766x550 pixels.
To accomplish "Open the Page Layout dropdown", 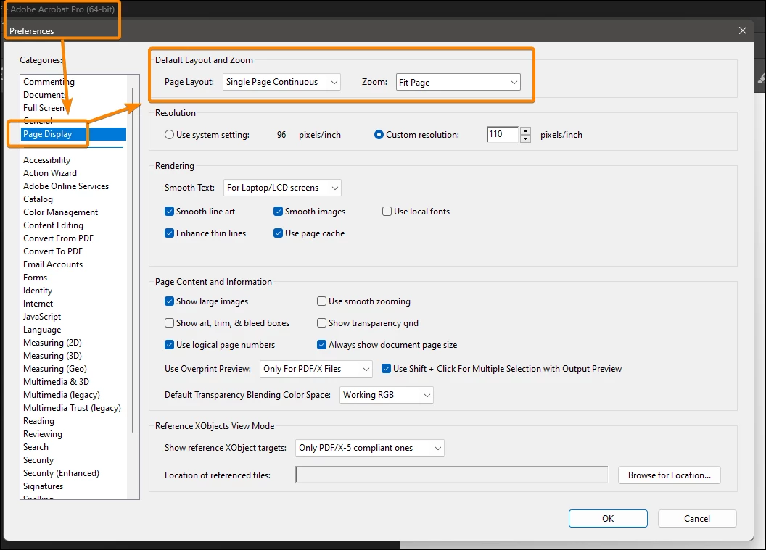I will (x=281, y=82).
